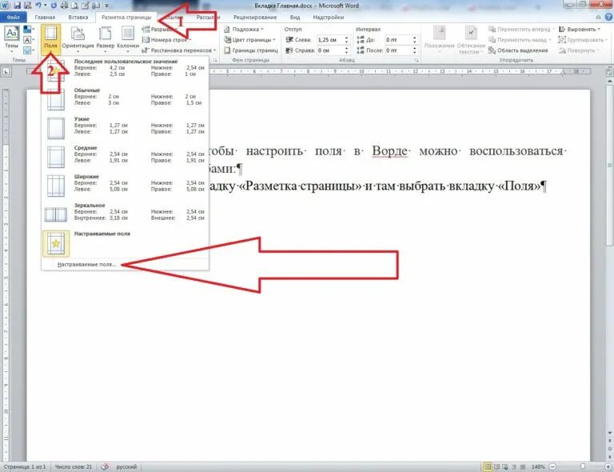
Task: Select Зеркальное mirrored margins preset
Action: pyautogui.click(x=125, y=214)
